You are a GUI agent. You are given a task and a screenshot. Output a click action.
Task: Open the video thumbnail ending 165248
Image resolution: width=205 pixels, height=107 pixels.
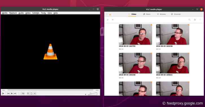tap(135, 63)
